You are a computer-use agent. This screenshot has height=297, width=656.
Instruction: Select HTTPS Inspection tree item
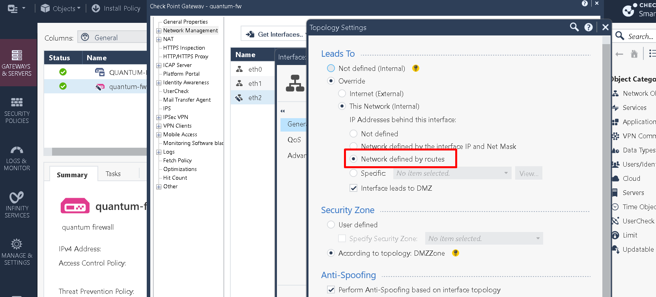pyautogui.click(x=184, y=48)
